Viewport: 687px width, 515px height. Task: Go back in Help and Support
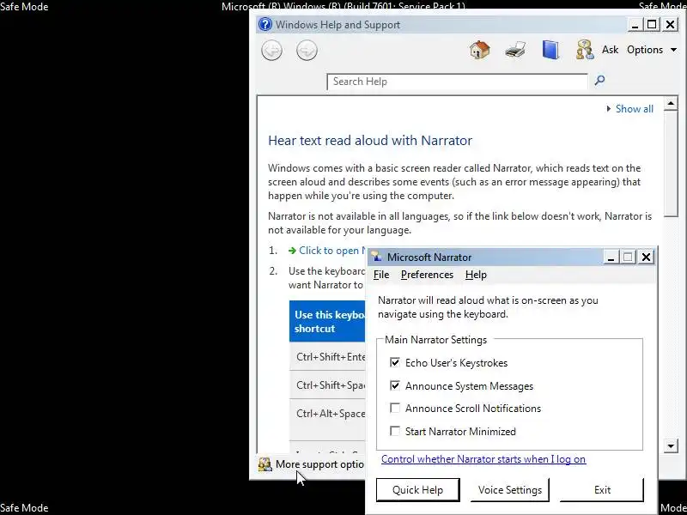271,51
